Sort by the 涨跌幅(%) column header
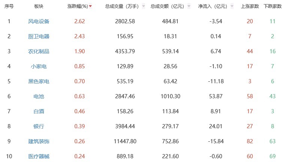Screen dimensions: 286x162 [78, 6]
